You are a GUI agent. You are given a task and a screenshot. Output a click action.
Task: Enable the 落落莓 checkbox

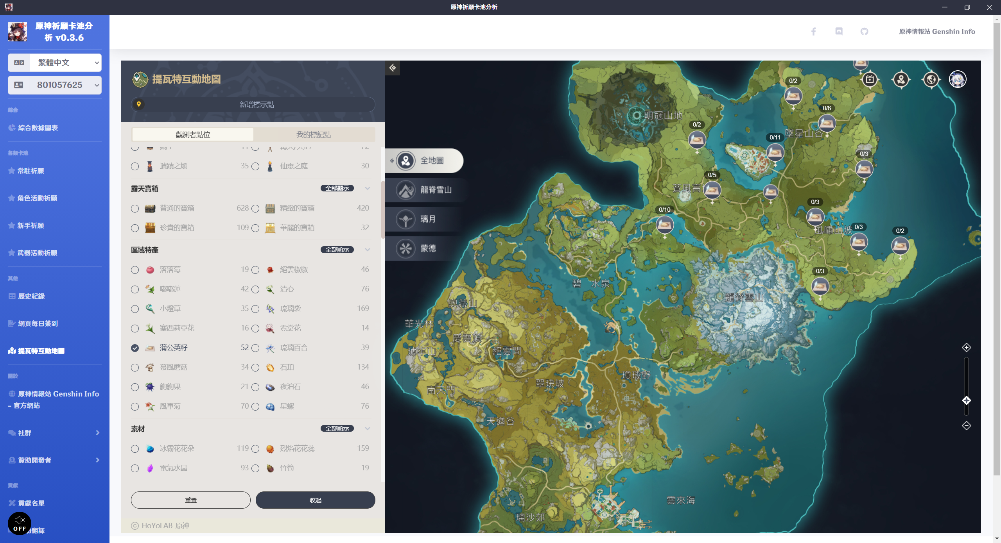point(135,270)
